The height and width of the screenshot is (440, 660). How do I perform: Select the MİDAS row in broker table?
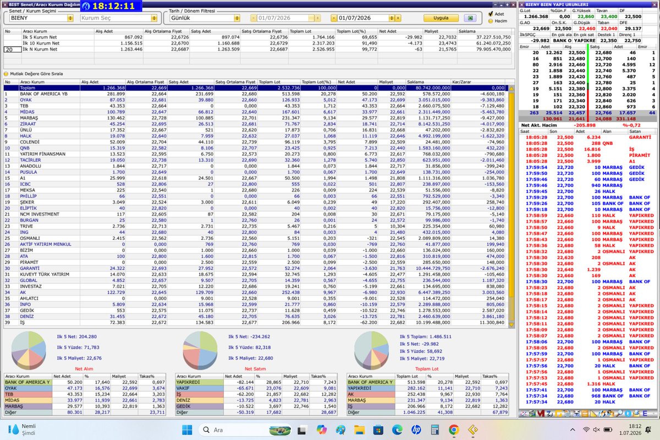click(255, 112)
